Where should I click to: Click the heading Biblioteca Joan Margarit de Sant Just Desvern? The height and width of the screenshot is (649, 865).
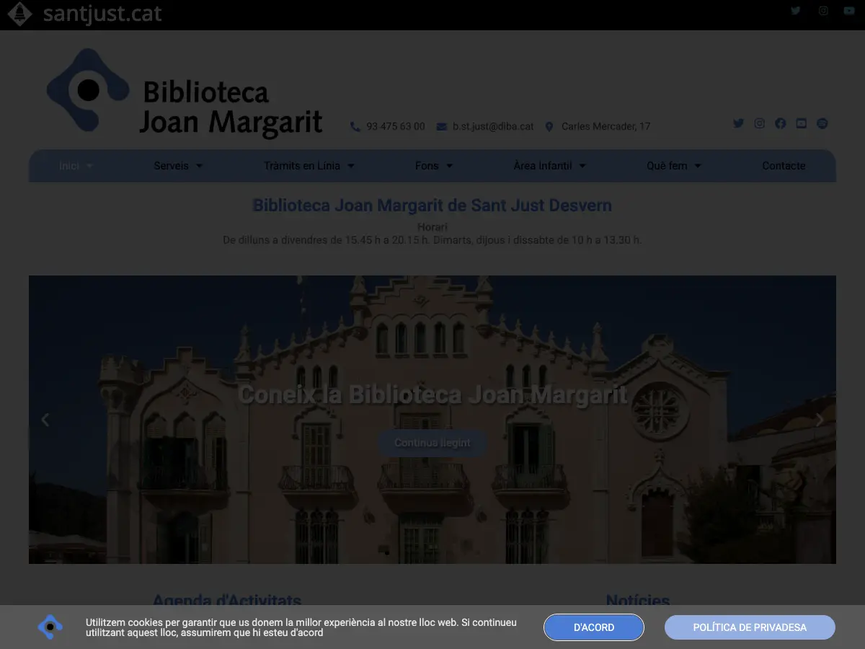(432, 206)
